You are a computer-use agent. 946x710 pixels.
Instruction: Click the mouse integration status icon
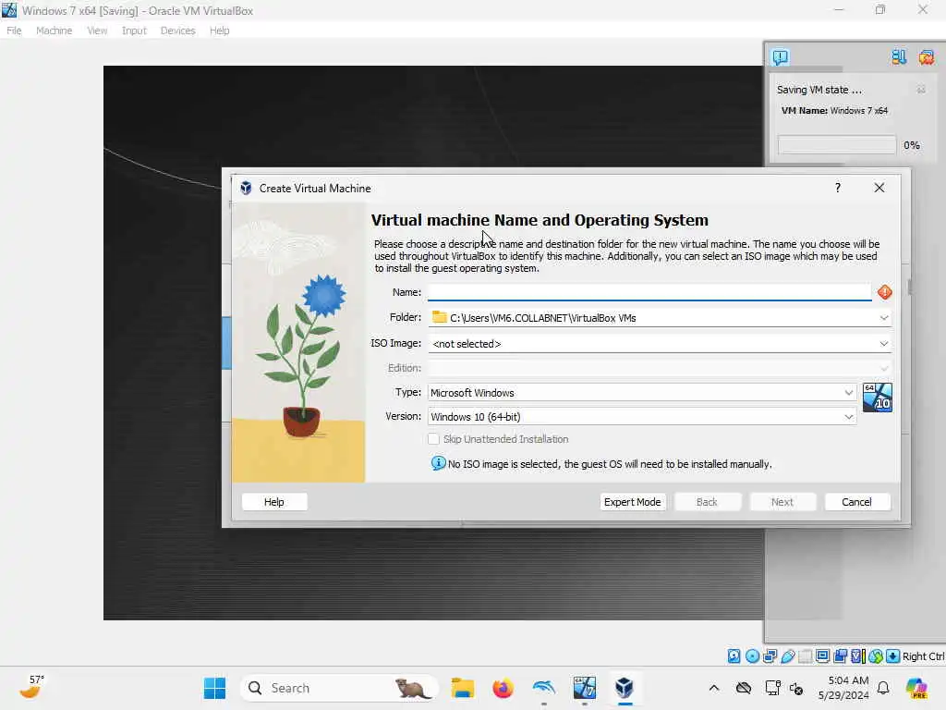876,656
